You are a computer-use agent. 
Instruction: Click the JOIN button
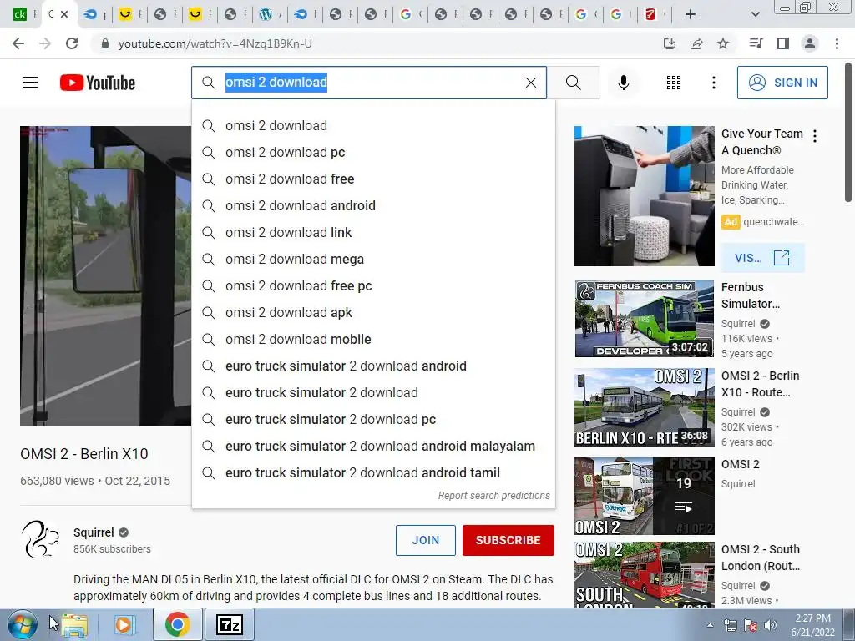click(425, 540)
